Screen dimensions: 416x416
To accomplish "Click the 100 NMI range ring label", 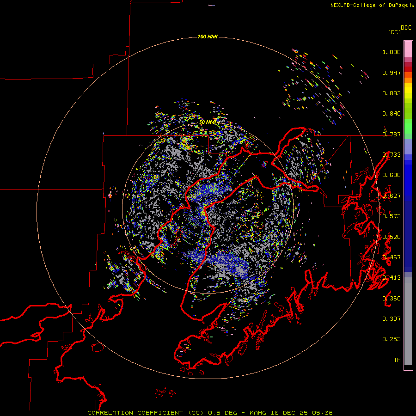I will pyautogui.click(x=208, y=37).
